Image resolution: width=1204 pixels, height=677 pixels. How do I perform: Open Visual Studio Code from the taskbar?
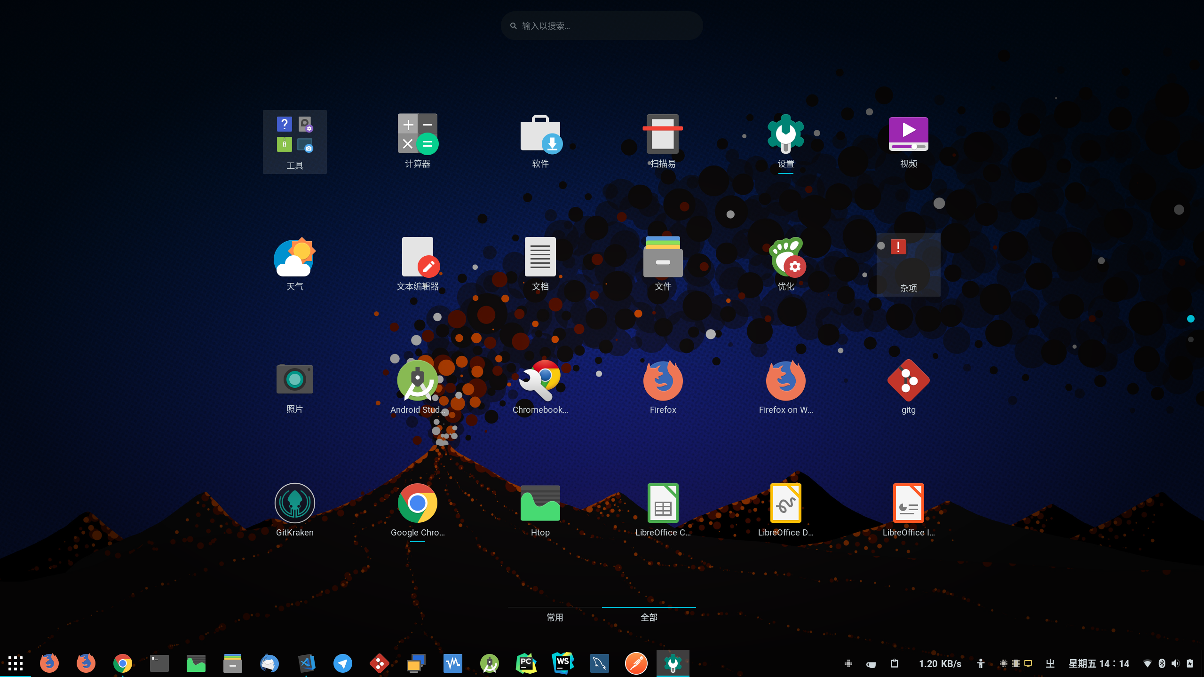coord(306,663)
